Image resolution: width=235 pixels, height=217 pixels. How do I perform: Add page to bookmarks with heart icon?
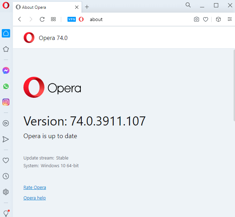[x=206, y=19]
